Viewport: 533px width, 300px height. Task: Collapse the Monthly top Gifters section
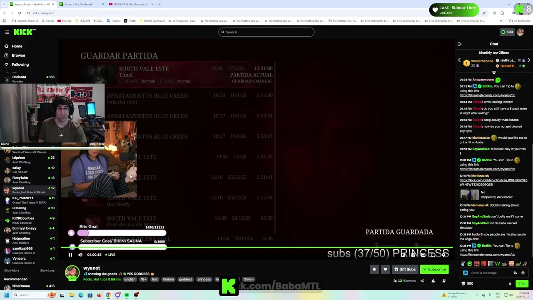click(x=494, y=73)
